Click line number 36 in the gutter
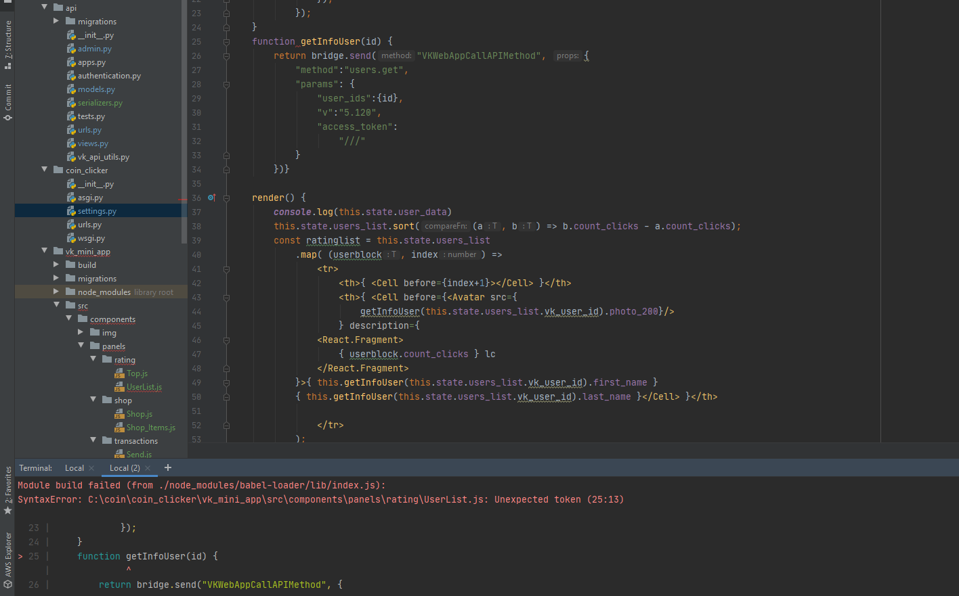959x596 pixels. pos(196,198)
